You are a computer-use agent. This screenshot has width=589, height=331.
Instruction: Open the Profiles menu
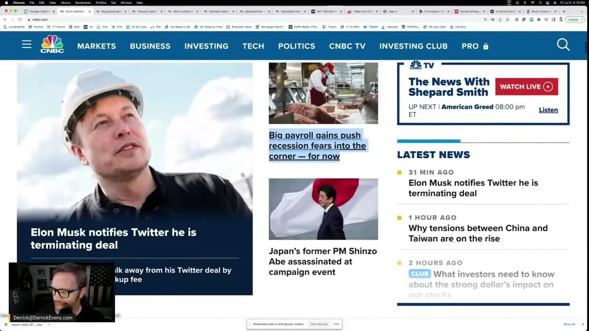[101, 3]
